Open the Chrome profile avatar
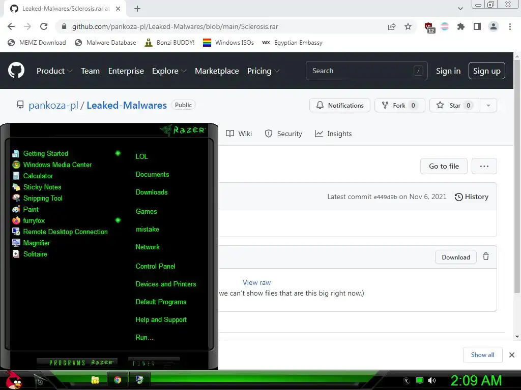 [494, 26]
